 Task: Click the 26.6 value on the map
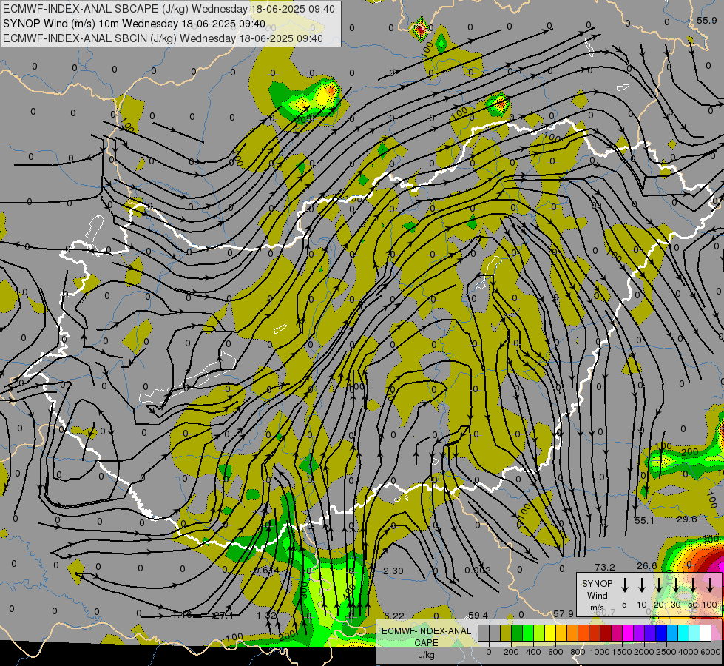pos(647,565)
